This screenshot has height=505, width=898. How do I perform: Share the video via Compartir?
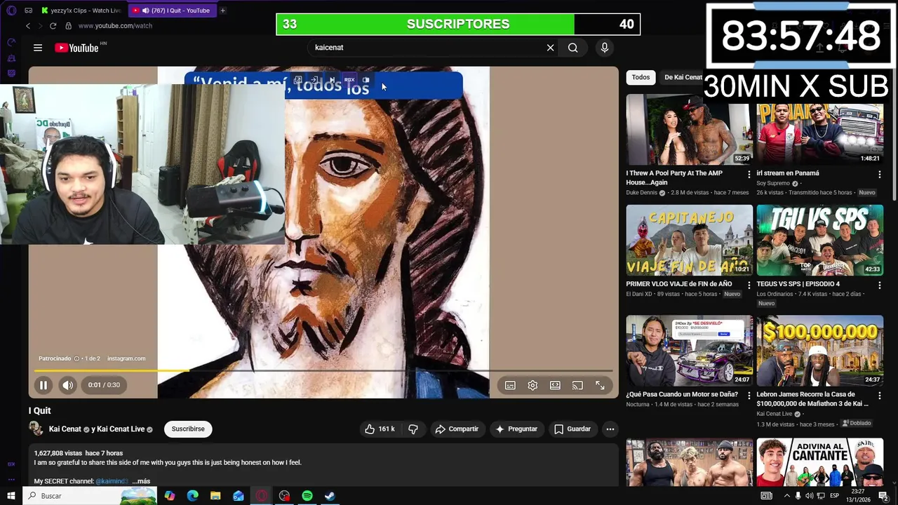457,429
